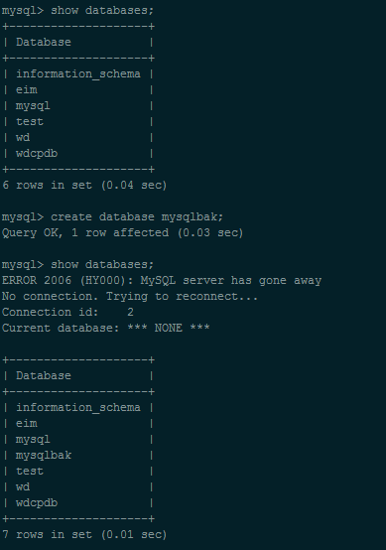Click the 'create database mysqlbak;' command
This screenshot has height=550, width=386.
pyautogui.click(x=112, y=217)
